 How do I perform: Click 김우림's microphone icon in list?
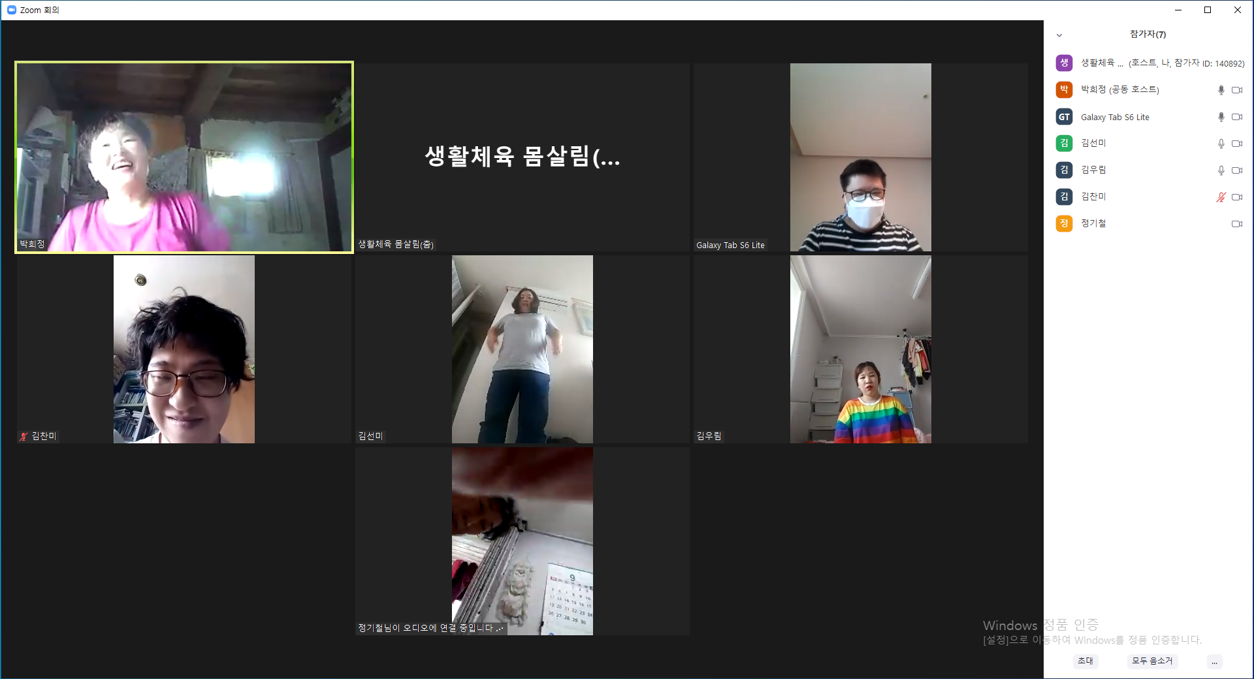click(1221, 170)
